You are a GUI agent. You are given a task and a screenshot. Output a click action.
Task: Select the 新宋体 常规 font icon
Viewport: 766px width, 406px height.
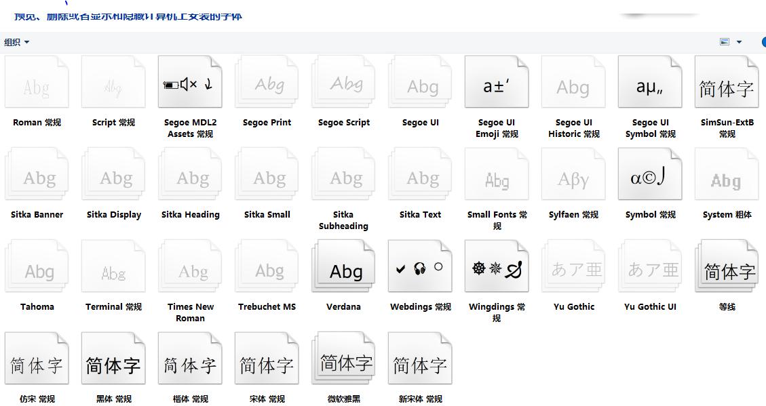[x=420, y=359]
